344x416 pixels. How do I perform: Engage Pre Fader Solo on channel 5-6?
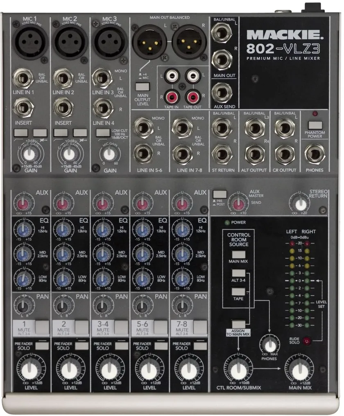tap(161, 346)
